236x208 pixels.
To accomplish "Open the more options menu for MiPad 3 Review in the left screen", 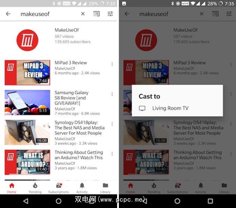I will (x=112, y=64).
